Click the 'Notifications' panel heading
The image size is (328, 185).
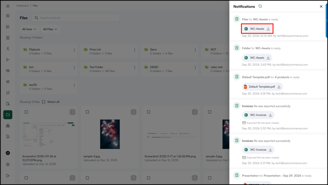[244, 6]
